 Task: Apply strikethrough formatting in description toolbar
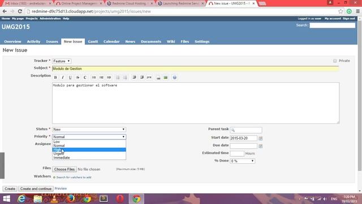[x=77, y=78]
